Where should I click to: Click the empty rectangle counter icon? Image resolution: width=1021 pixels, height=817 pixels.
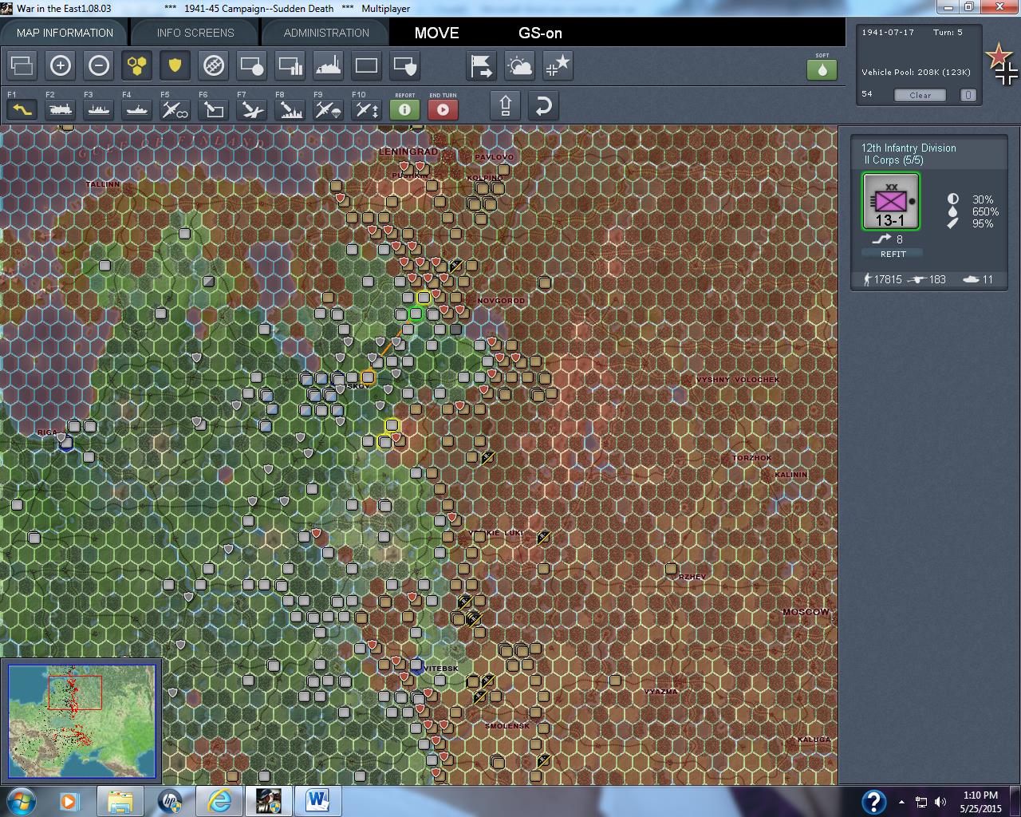pyautogui.click(x=367, y=65)
